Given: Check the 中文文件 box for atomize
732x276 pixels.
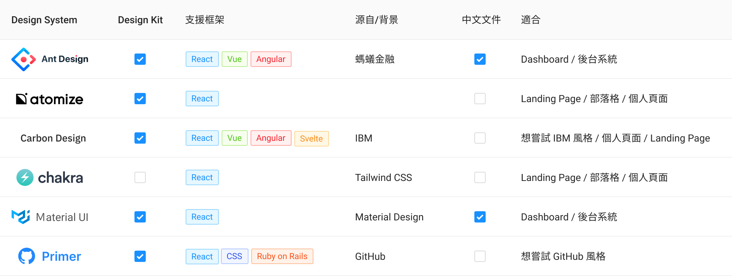Looking at the screenshot, I should [x=480, y=99].
